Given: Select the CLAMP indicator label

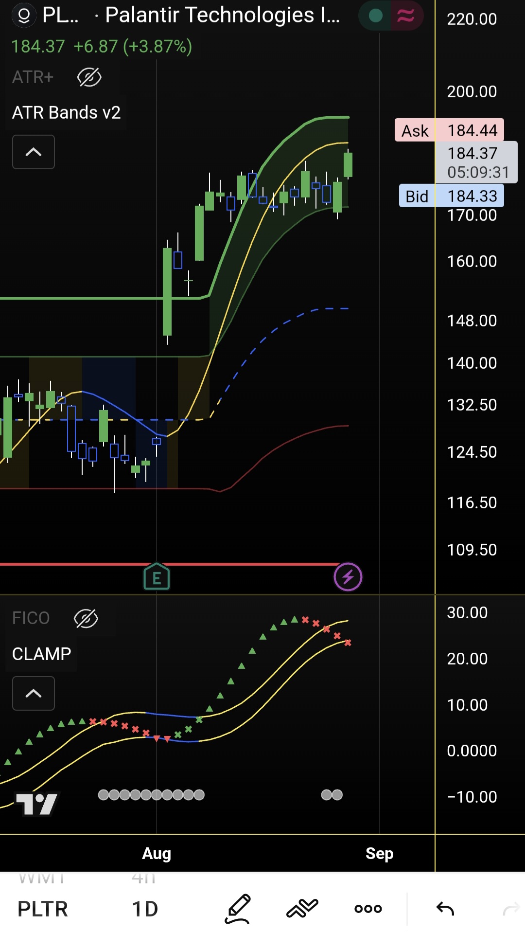Looking at the screenshot, I should (41, 654).
